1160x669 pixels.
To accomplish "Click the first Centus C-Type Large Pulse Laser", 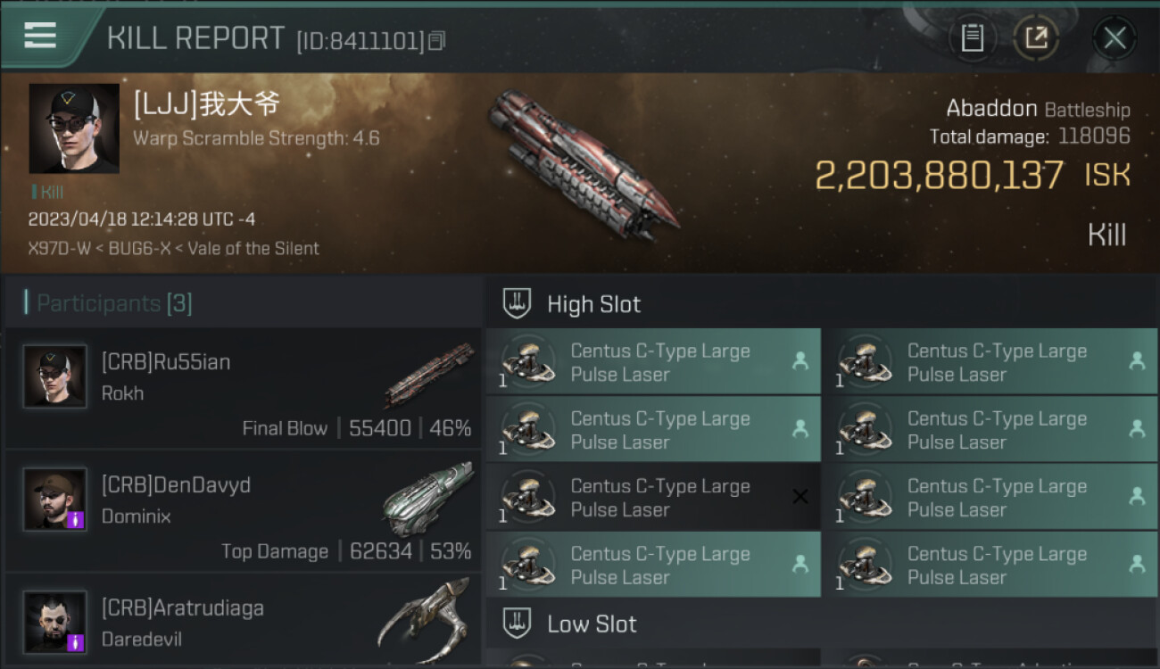I will pyautogui.click(x=653, y=362).
